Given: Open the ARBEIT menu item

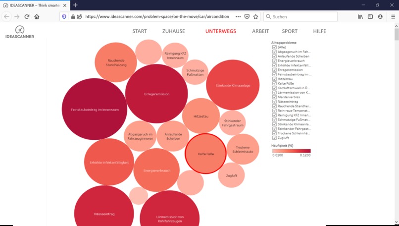Looking at the screenshot, I should (260, 31).
